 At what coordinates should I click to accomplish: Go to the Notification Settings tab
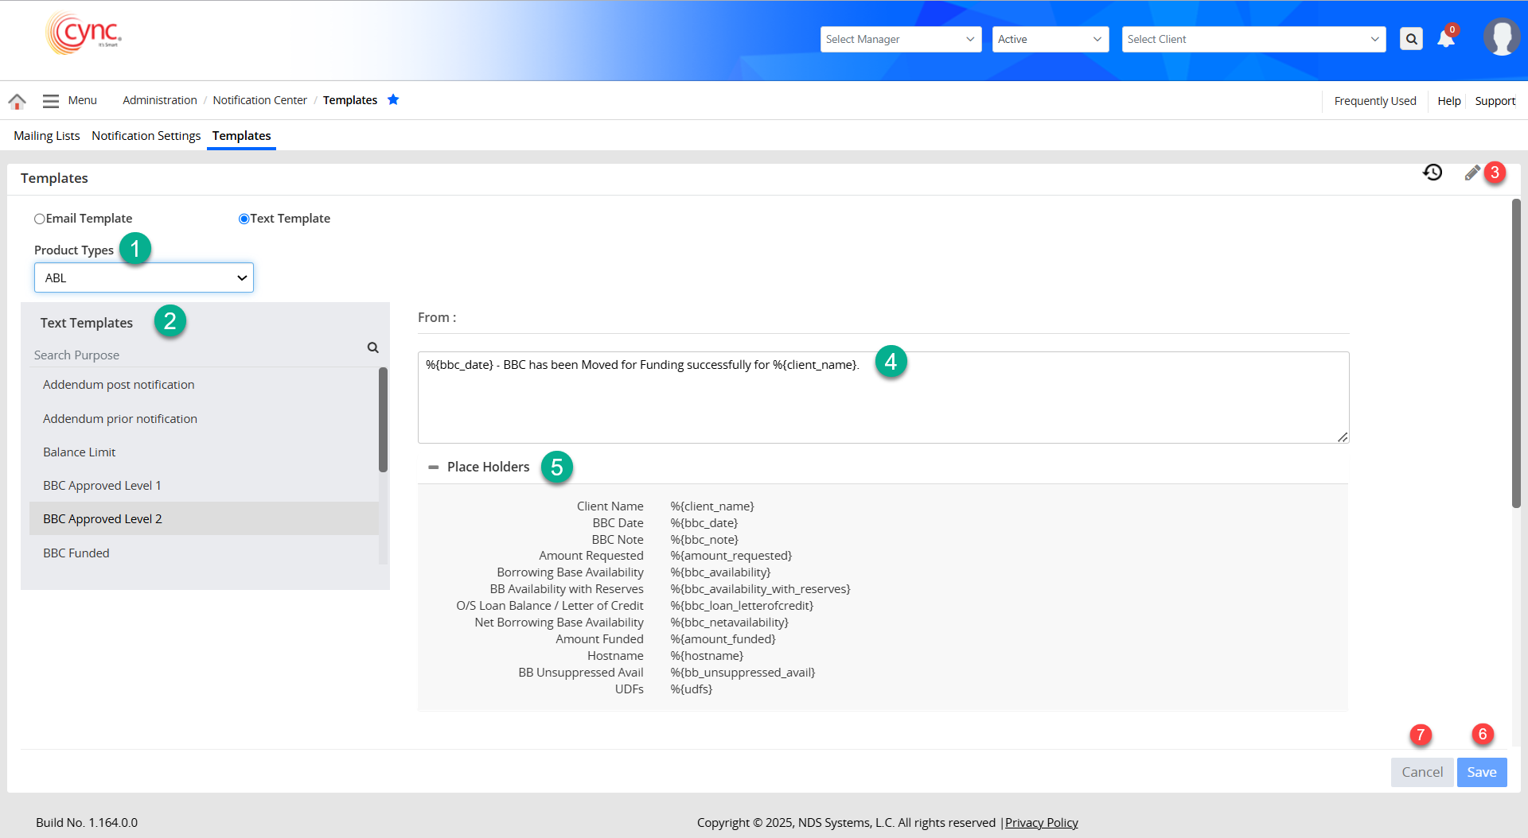(146, 136)
